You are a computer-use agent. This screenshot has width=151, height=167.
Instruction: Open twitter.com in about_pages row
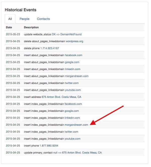coord(72,83)
